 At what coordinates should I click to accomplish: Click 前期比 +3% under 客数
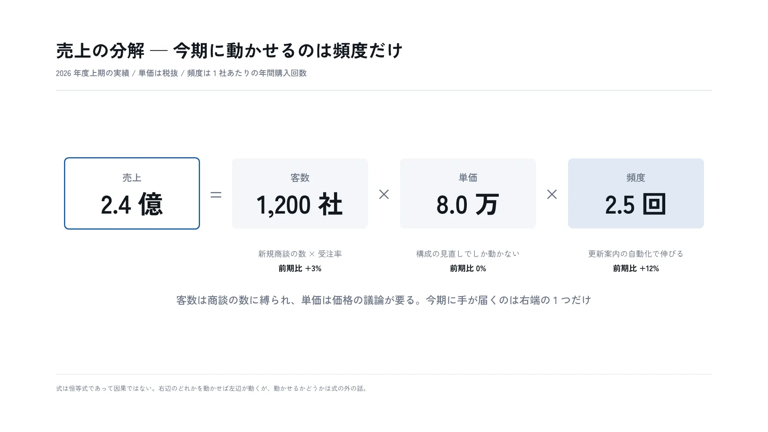300,268
